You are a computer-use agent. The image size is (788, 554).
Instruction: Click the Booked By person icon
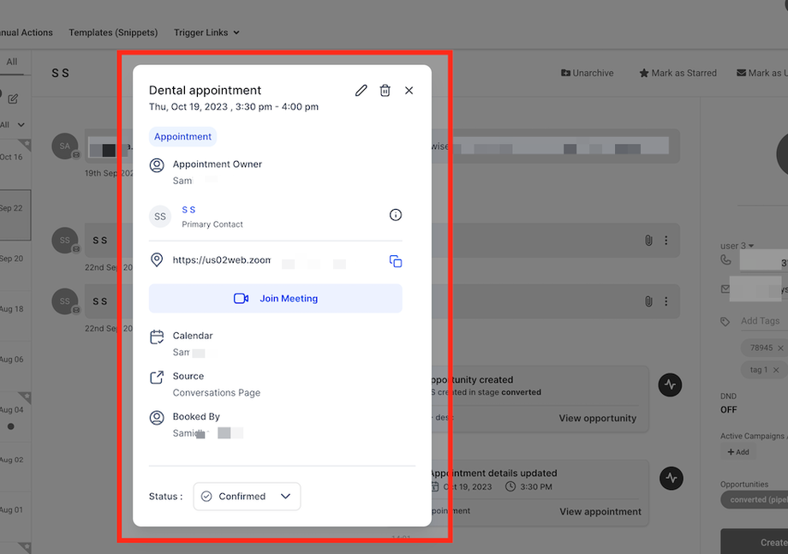click(157, 417)
